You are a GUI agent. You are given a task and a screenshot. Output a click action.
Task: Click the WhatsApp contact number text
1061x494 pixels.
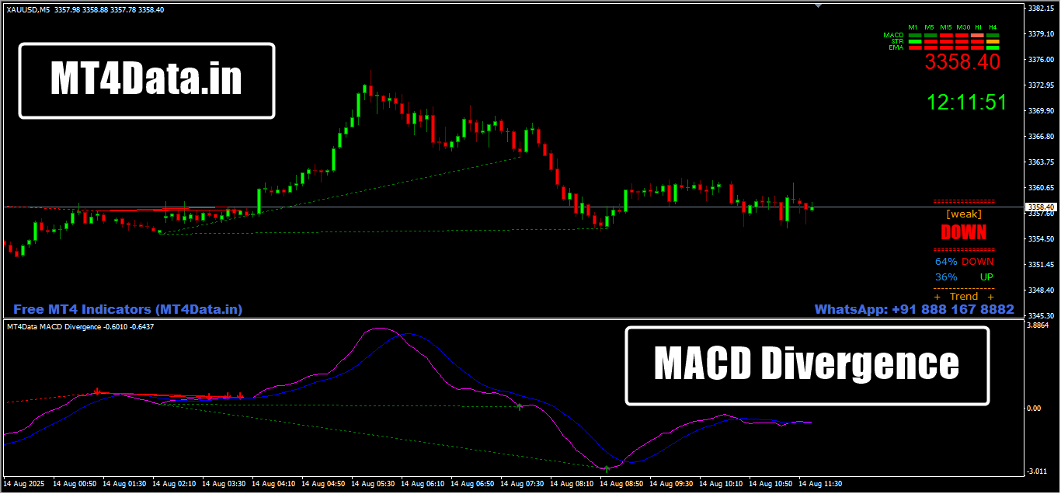[x=914, y=309]
